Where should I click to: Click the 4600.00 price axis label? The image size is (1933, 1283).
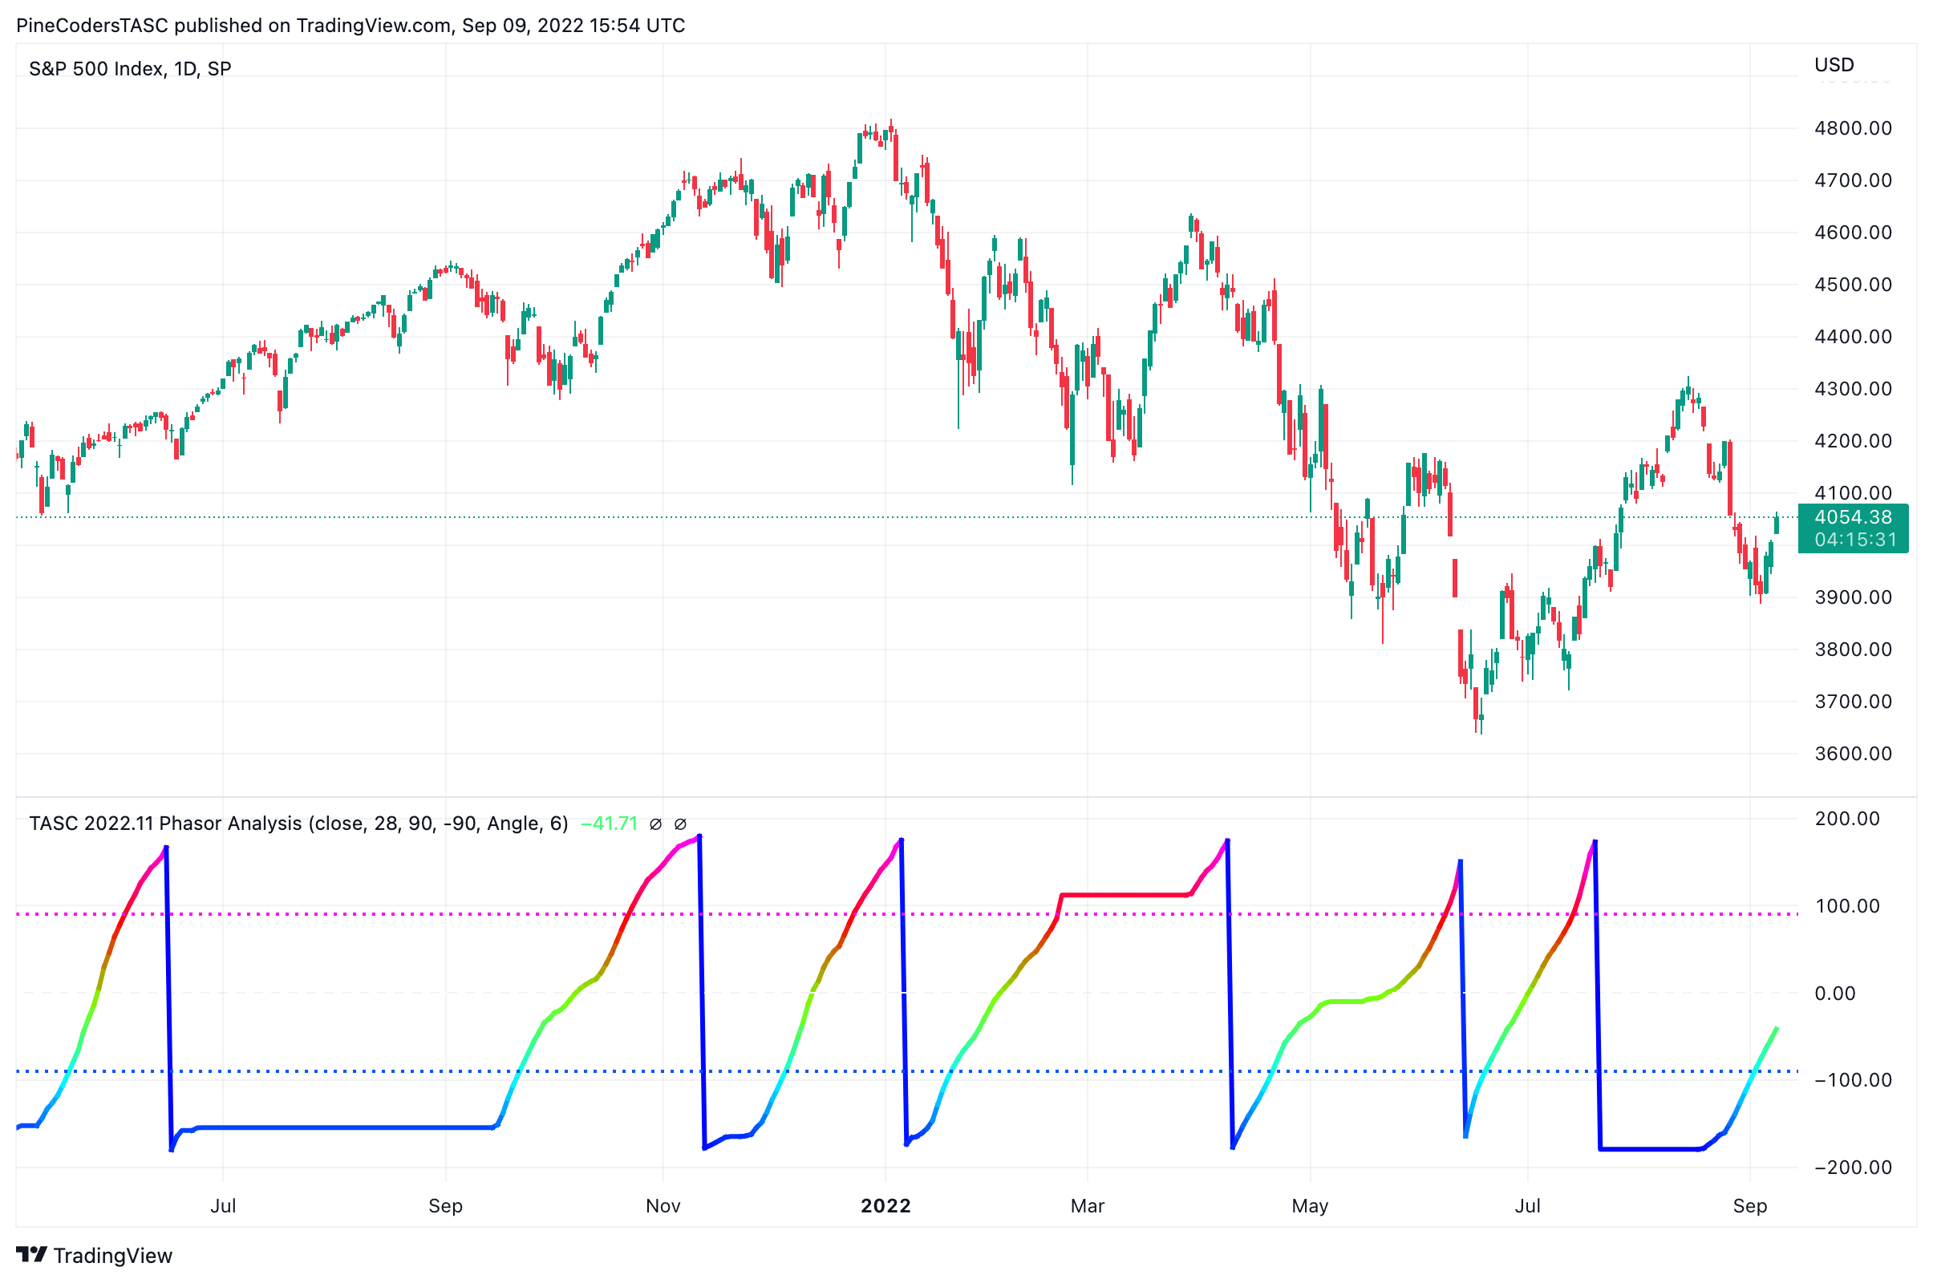tap(1853, 233)
